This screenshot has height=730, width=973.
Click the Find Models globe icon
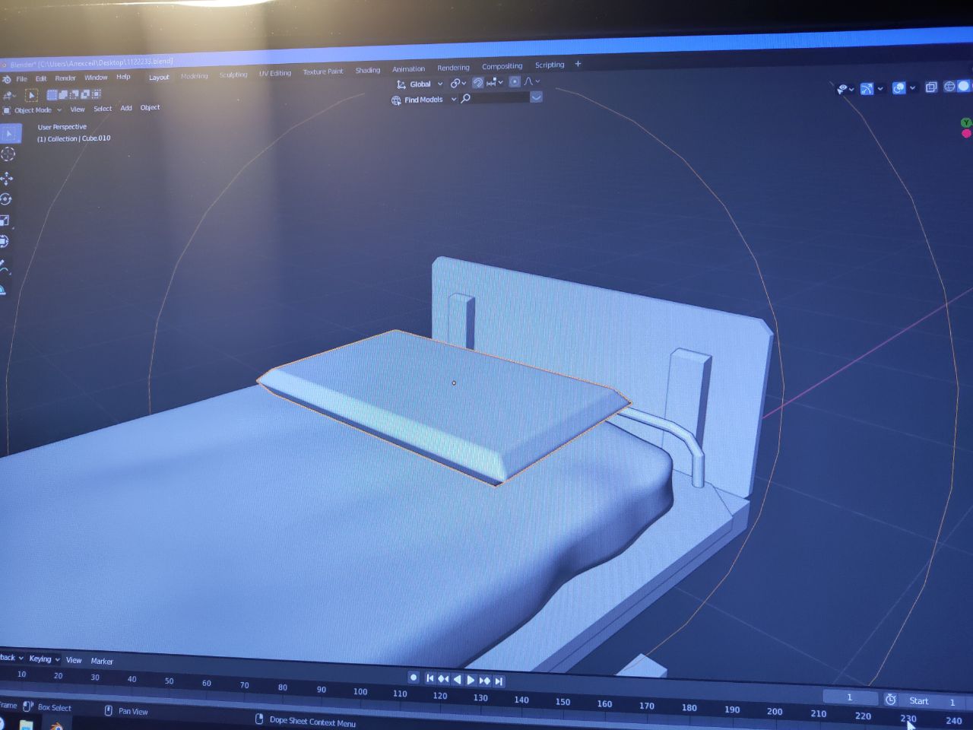click(396, 100)
